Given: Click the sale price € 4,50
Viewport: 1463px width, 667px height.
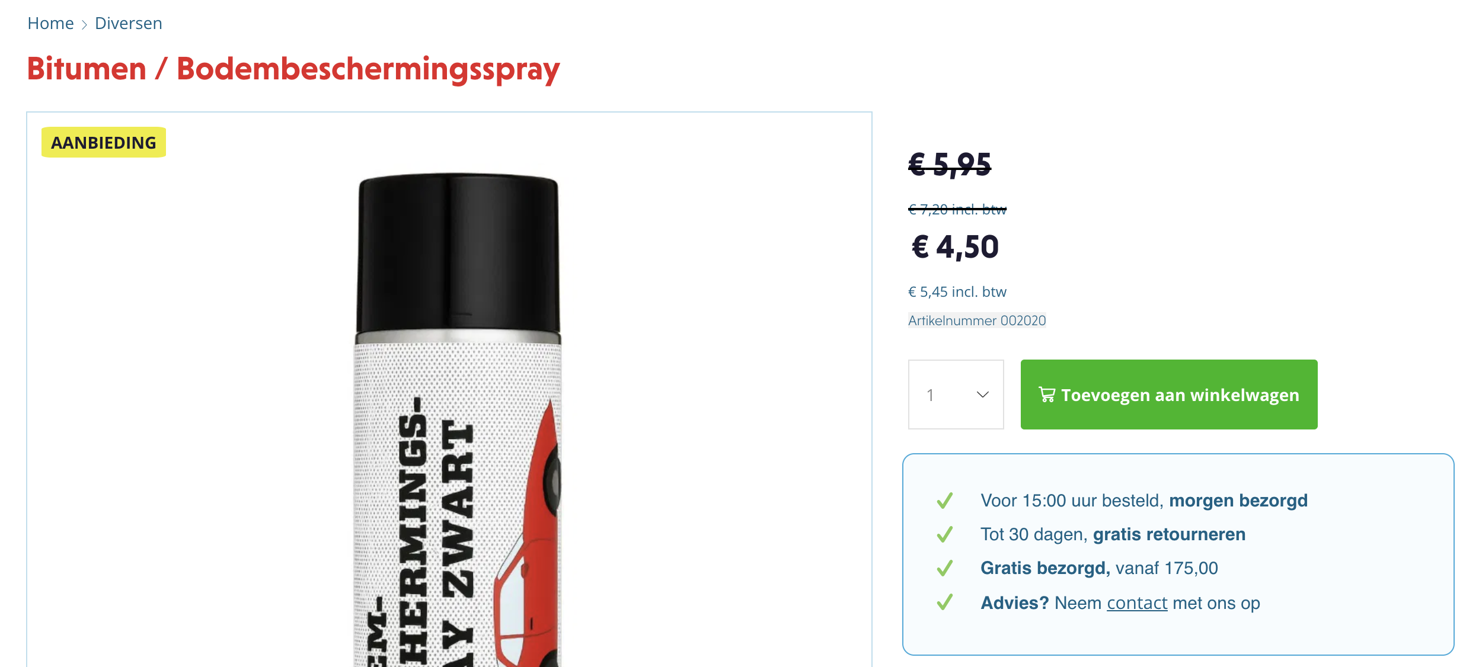Looking at the screenshot, I should pyautogui.click(x=955, y=247).
